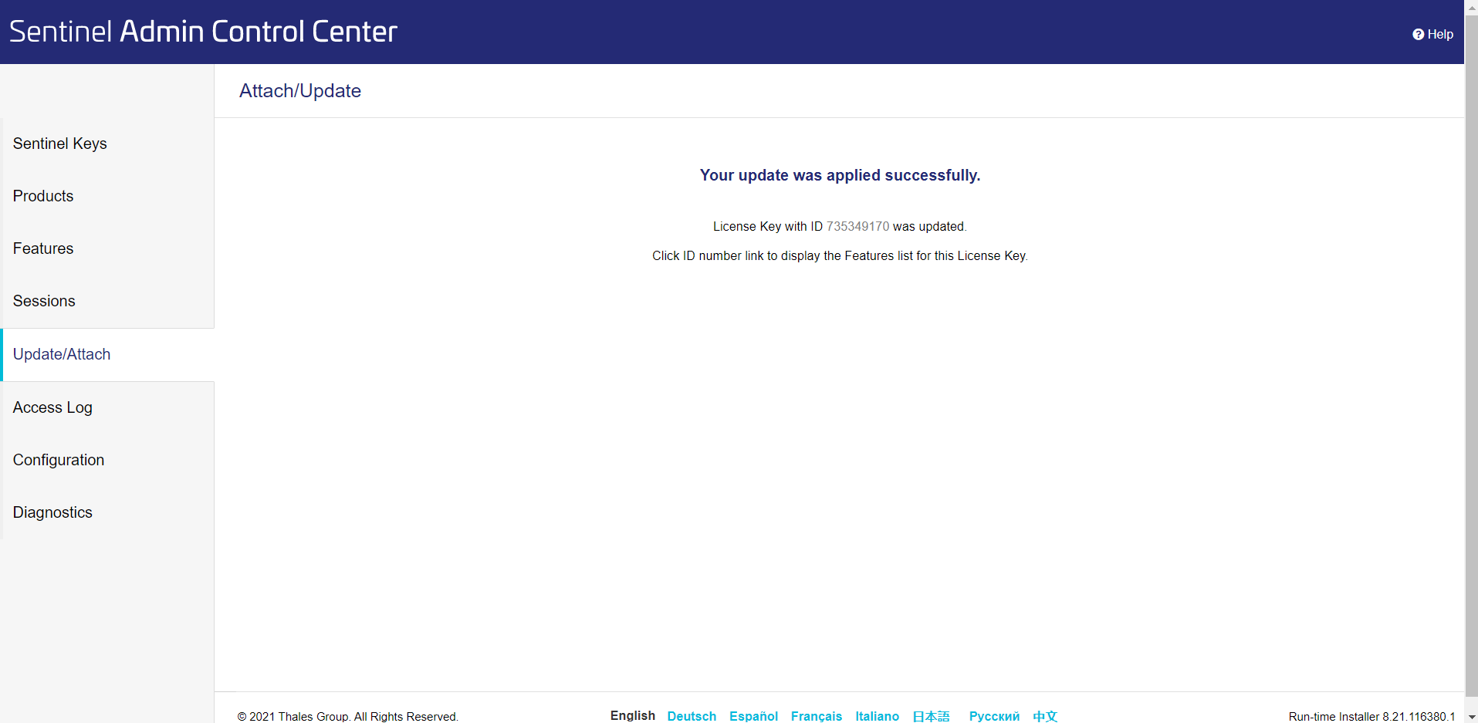Switch to Japanese language (日本語)

coord(931,716)
